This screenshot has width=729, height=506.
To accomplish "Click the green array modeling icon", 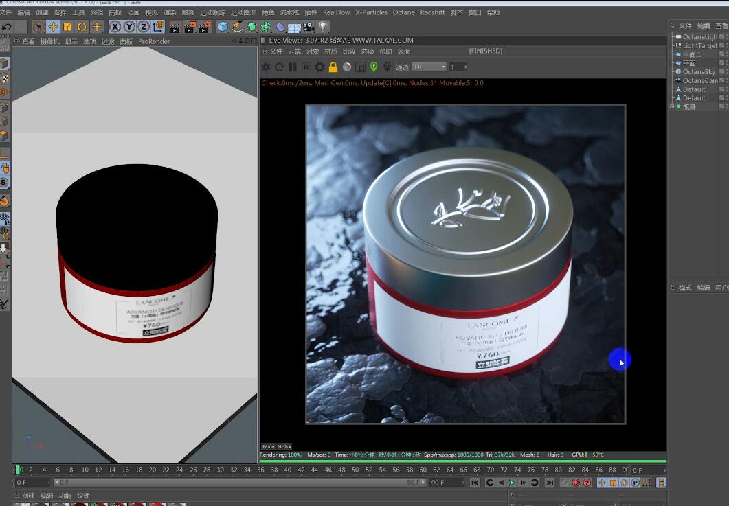I will pyautogui.click(x=266, y=27).
